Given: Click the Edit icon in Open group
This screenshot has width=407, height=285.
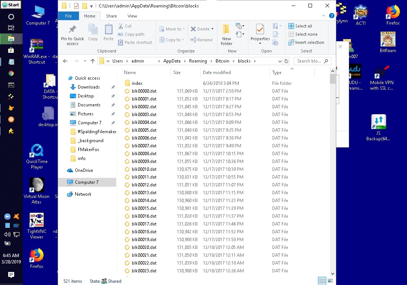Looking at the screenshot, I should [x=276, y=34].
